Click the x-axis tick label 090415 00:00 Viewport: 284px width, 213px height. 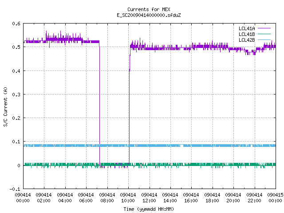coord(275,198)
